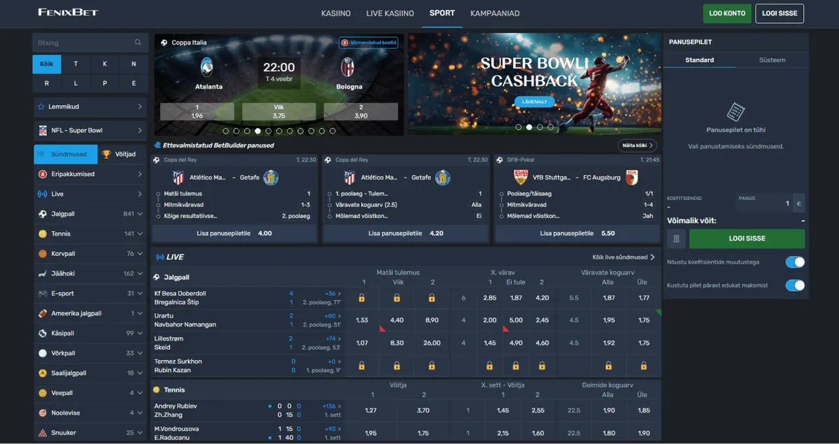Screen dimensions: 839x444
Task: Click Näita kõiki for BetBuilder bets
Action: click(x=637, y=145)
